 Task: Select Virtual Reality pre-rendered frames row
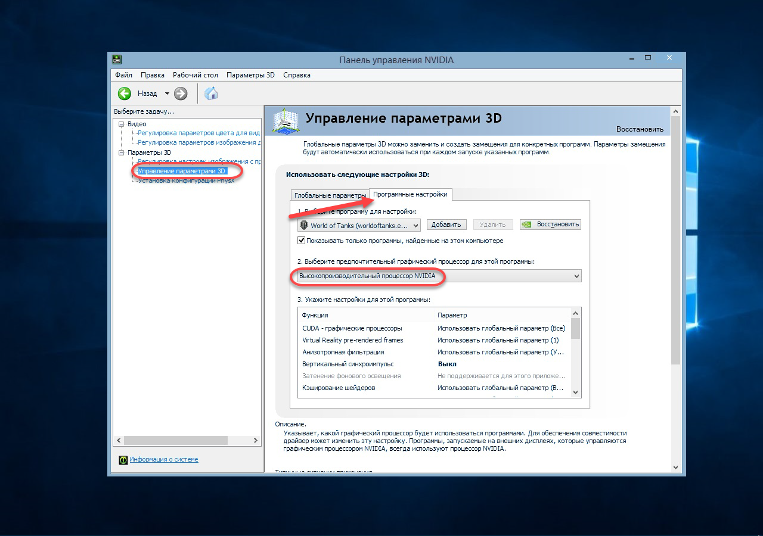(435, 340)
